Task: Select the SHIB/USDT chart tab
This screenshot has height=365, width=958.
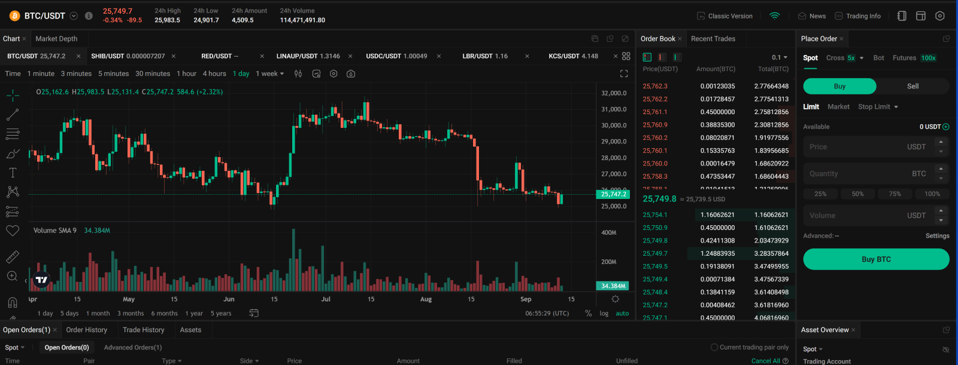Action: coord(128,56)
